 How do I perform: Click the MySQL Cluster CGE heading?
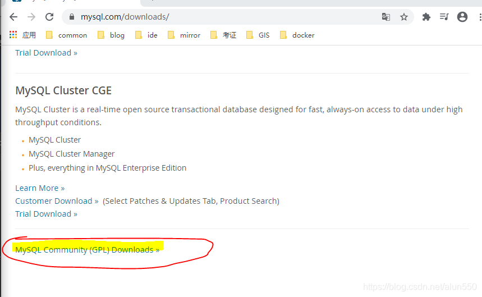(x=63, y=91)
